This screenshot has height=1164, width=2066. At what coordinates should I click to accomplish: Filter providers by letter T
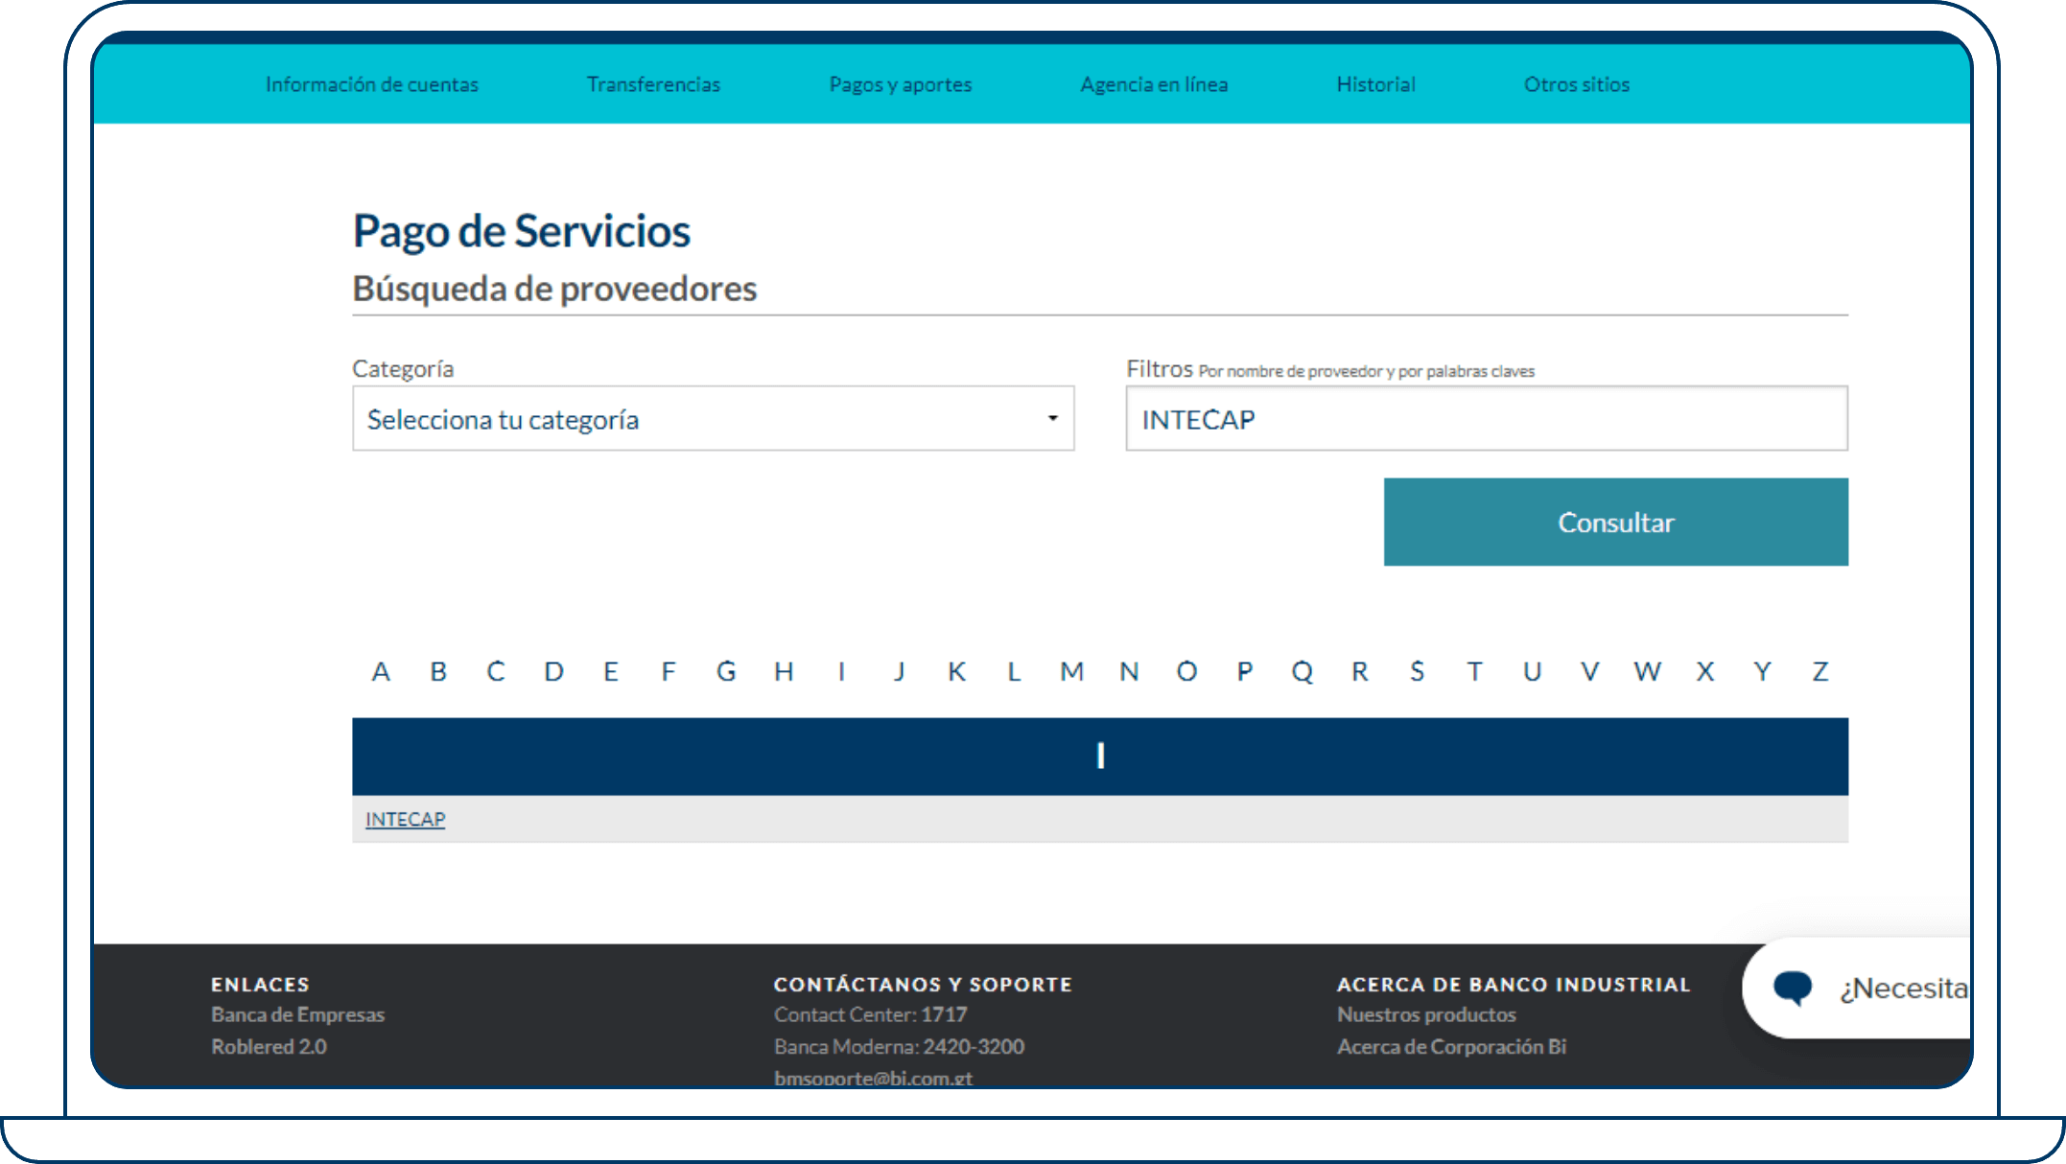(1474, 671)
